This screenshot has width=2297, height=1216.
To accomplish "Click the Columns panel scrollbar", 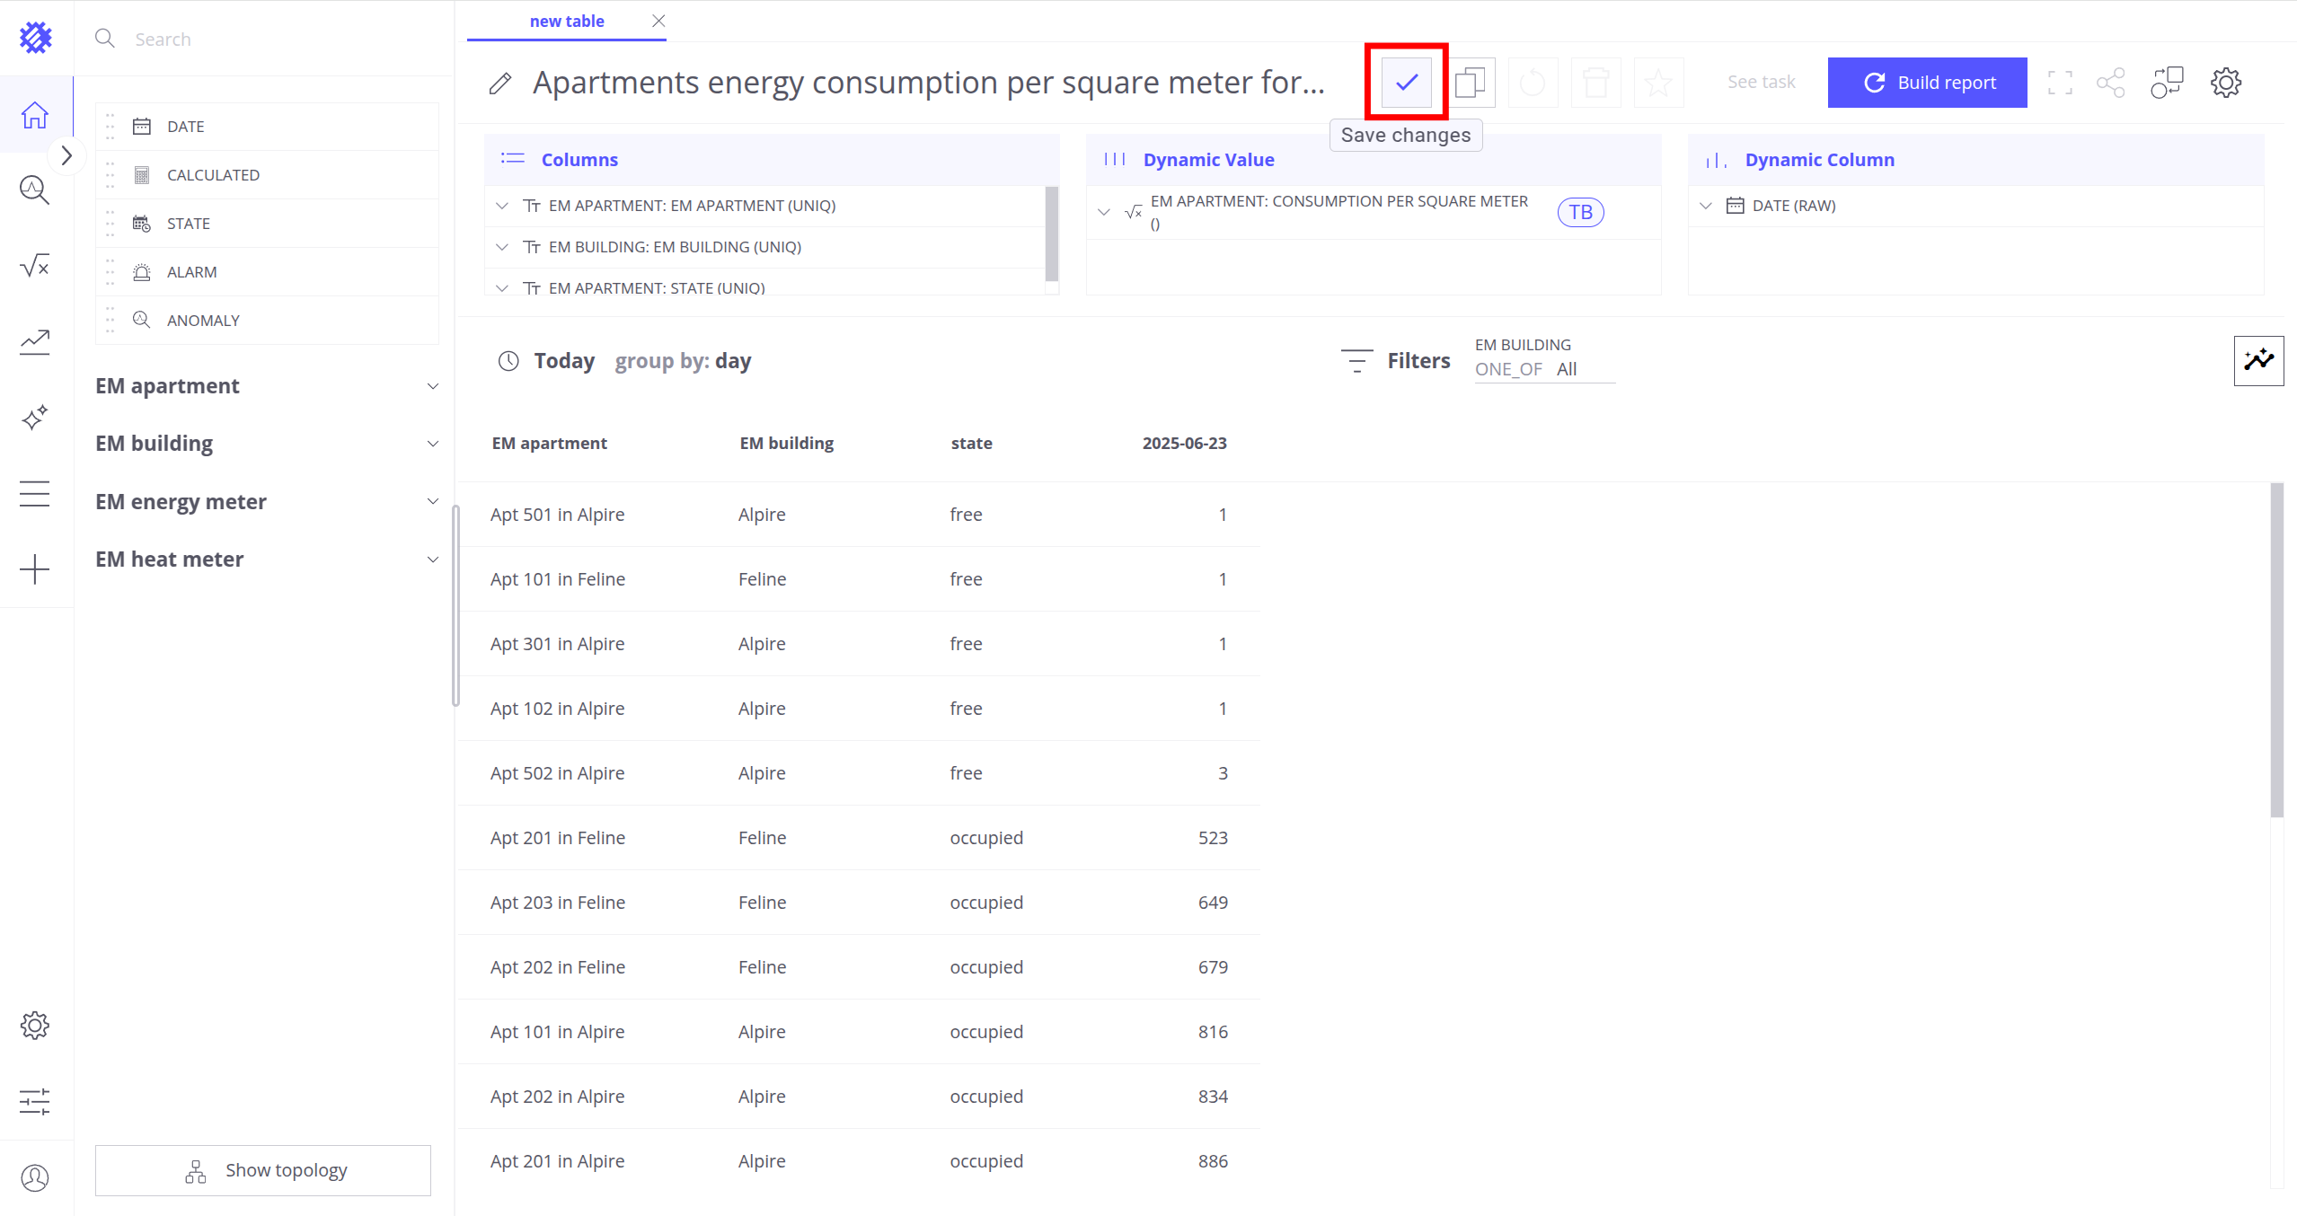I will point(1051,234).
